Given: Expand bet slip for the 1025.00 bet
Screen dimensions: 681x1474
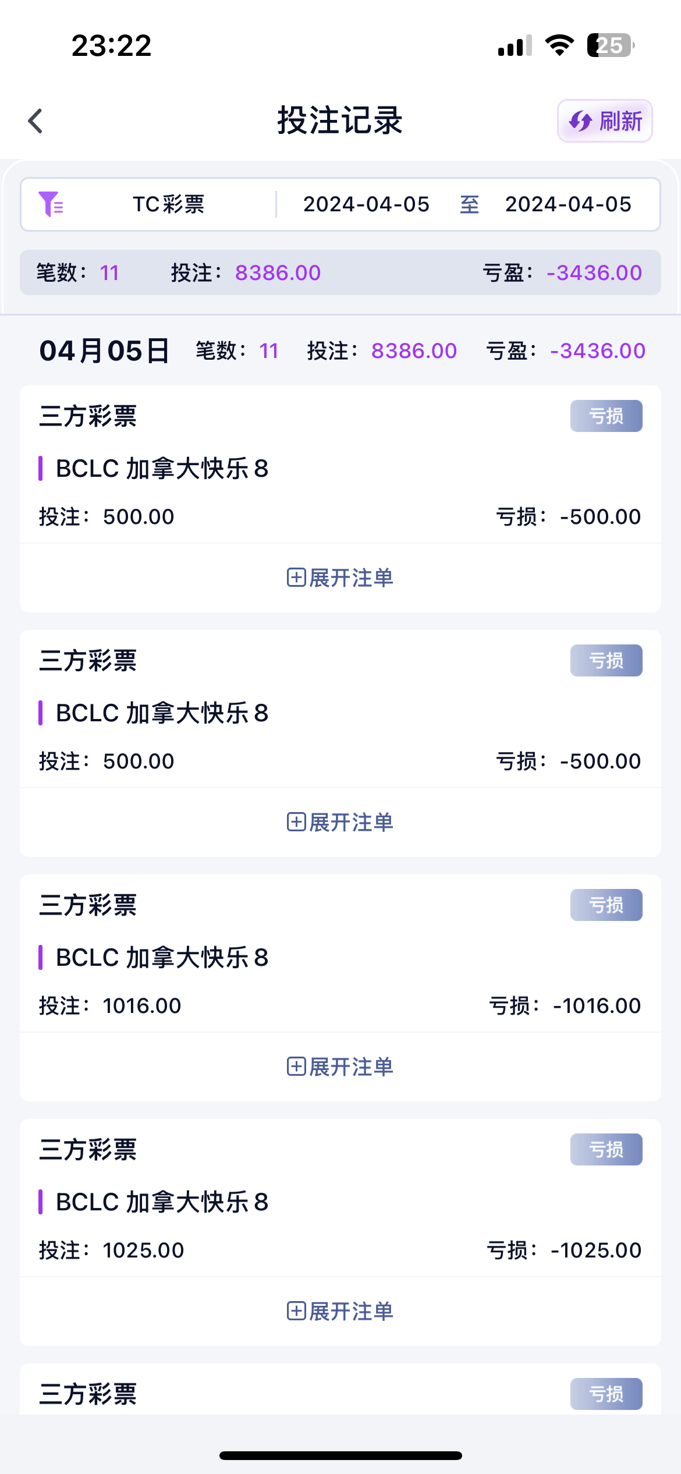Looking at the screenshot, I should coord(340,1312).
